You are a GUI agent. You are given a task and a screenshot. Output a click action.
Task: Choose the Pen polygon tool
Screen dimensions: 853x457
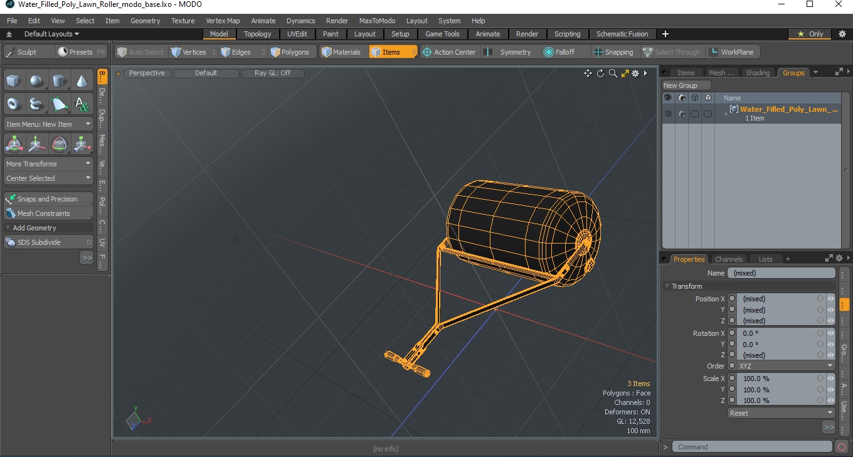tap(60, 104)
